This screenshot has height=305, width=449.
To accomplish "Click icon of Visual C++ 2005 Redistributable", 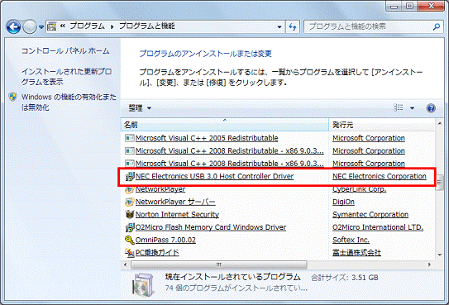I will tap(130, 138).
